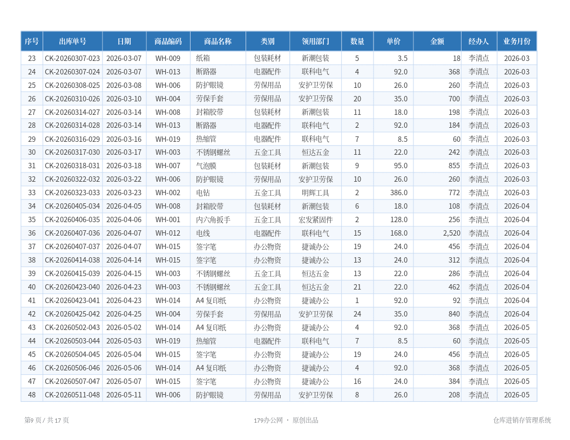This screenshot has width=570, height=440.
Task: Click the department cell 明辉工具
Action: pyautogui.click(x=316, y=193)
